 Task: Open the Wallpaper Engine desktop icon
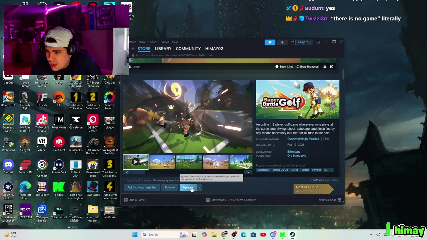(42, 213)
